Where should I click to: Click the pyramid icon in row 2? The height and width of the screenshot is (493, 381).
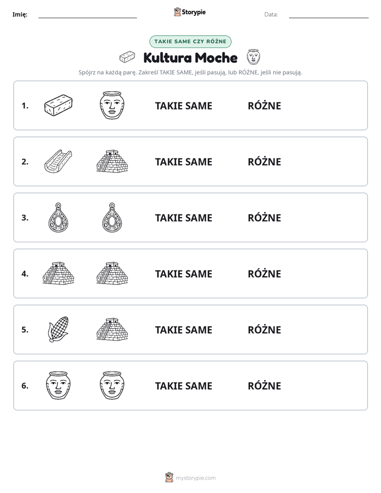click(x=112, y=161)
